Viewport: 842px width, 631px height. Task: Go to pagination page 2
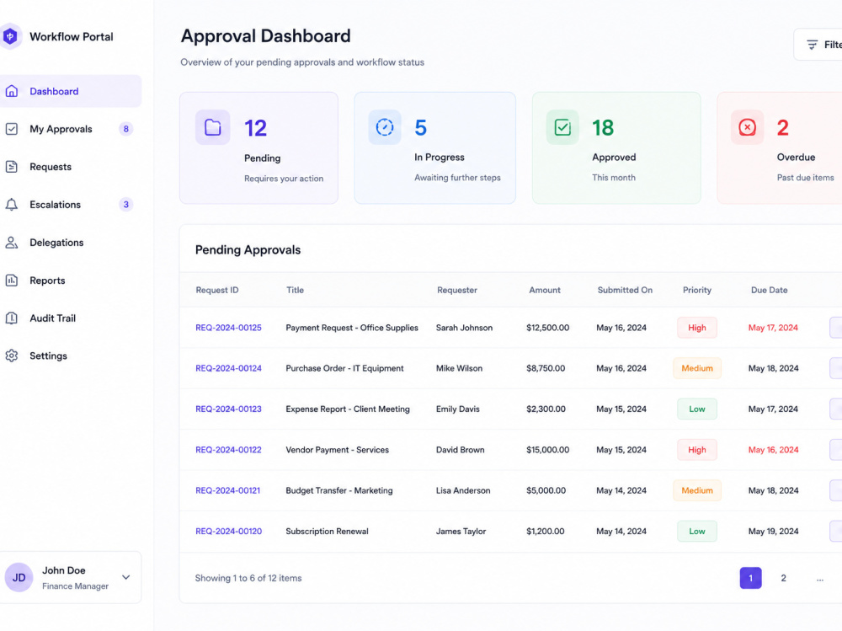[x=783, y=578]
